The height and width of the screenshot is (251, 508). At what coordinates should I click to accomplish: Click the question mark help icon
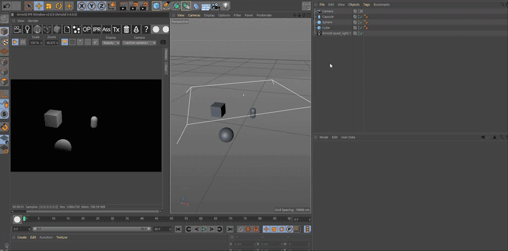pos(146,29)
